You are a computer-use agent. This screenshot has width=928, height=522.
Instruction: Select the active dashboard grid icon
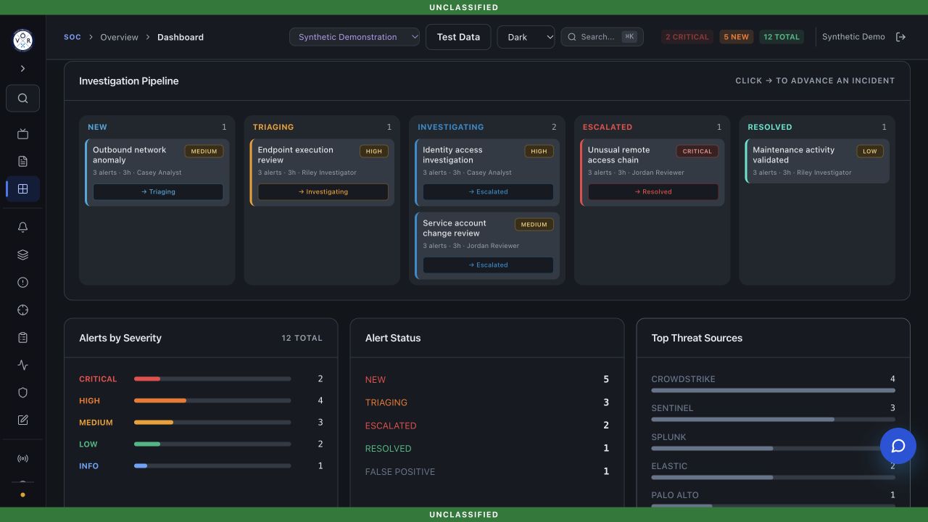[22, 189]
